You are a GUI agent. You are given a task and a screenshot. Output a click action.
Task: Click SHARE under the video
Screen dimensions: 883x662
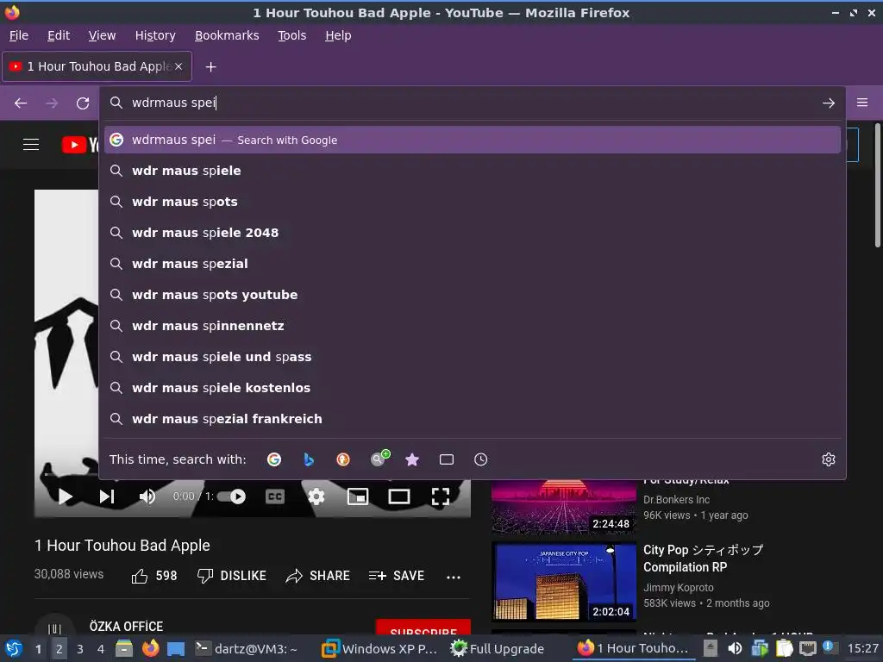pyautogui.click(x=317, y=576)
